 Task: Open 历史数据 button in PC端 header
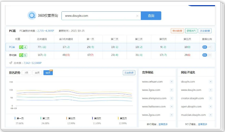pos(205,31)
